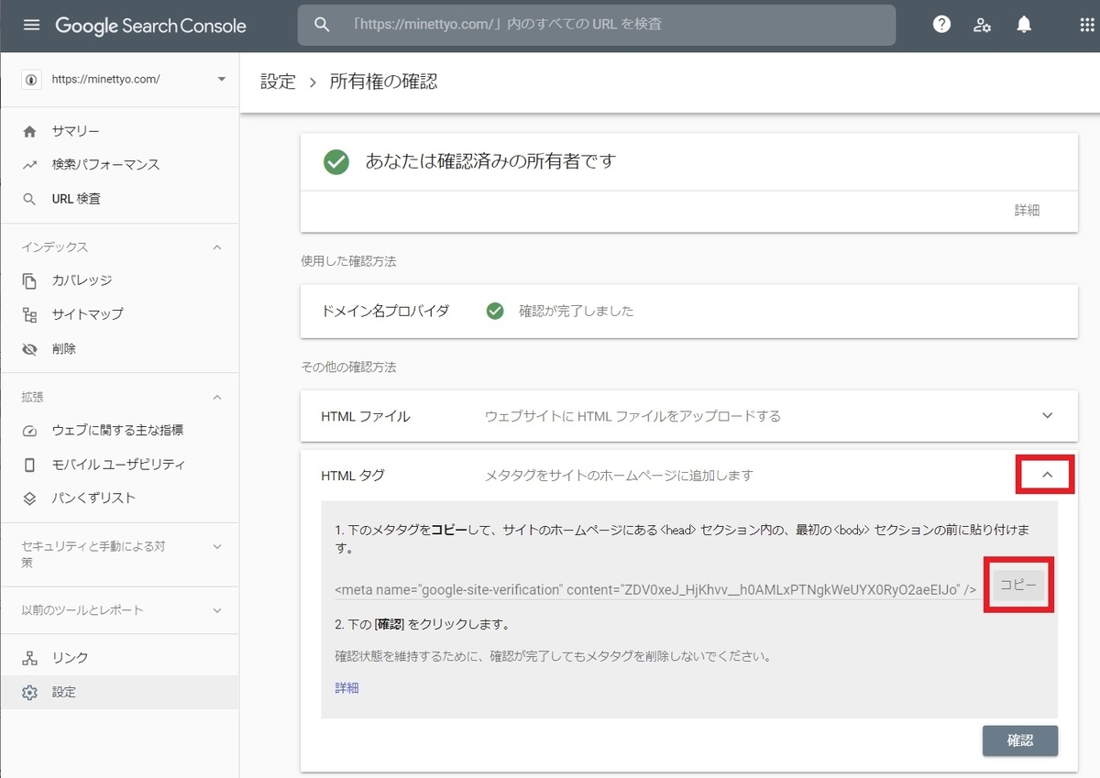Image resolution: width=1100 pixels, height=778 pixels.
Task: Collapse the インデックス section
Action: [x=217, y=247]
